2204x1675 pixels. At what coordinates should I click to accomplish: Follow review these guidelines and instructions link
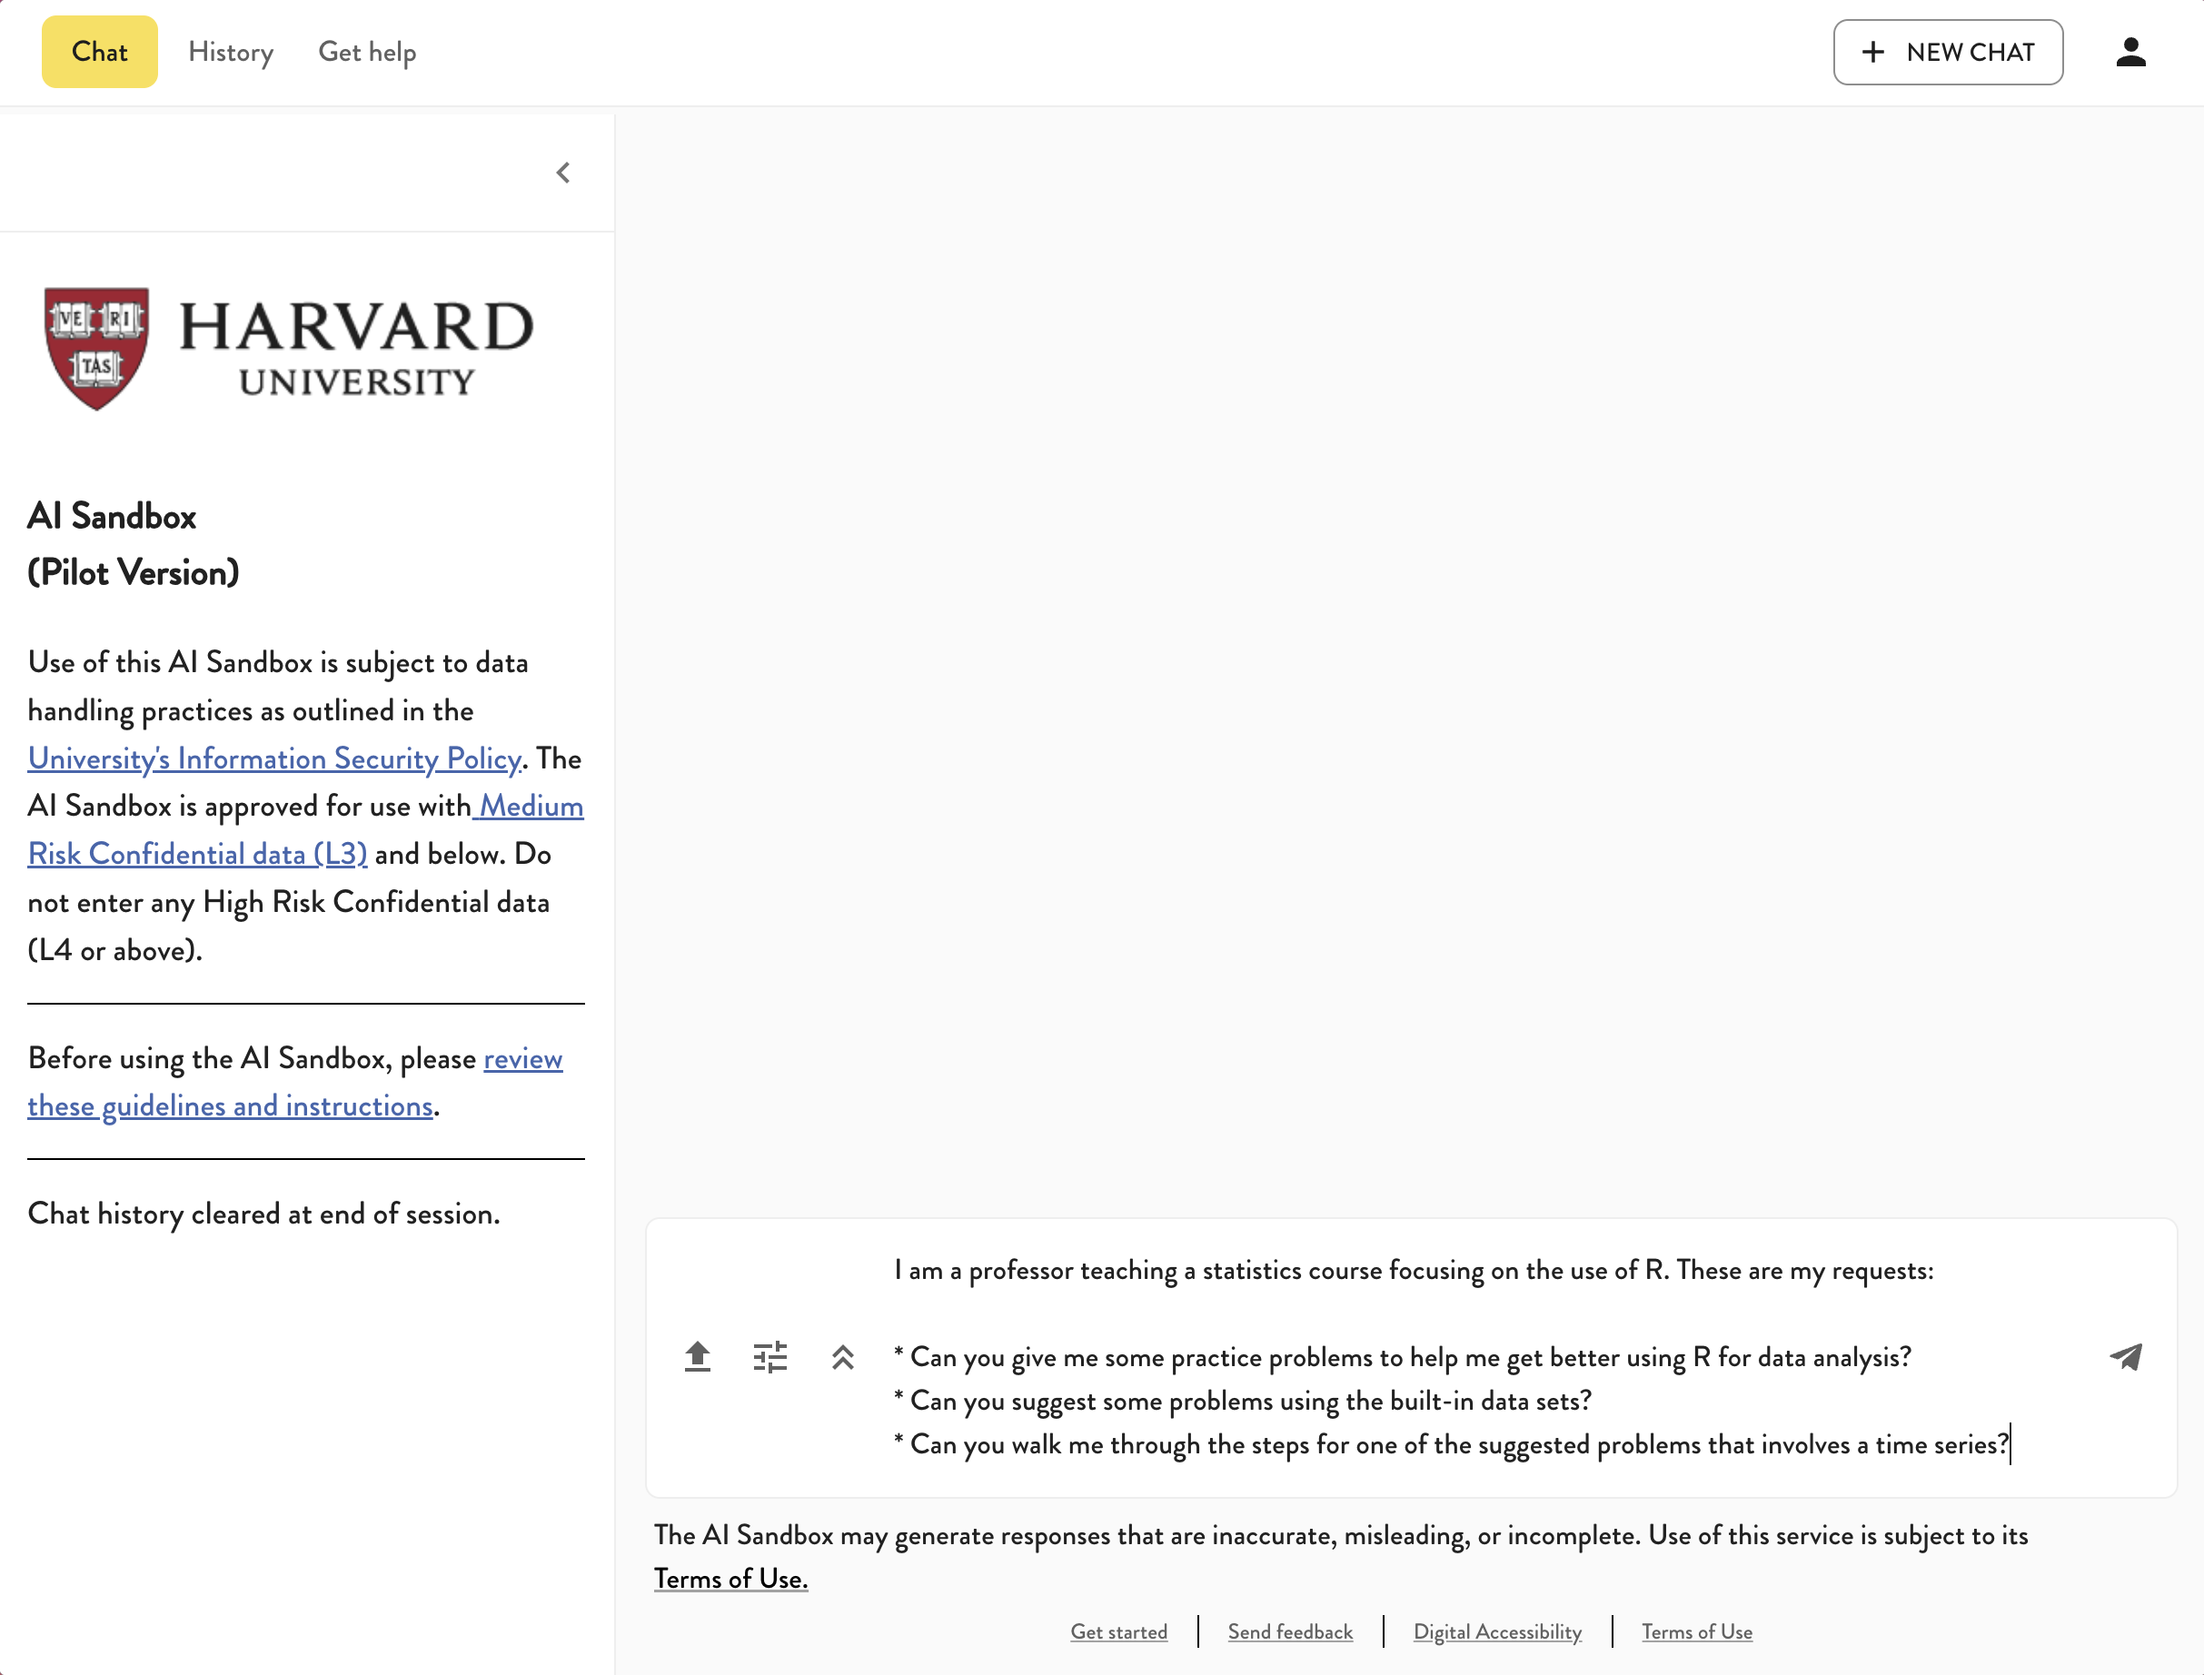229,1105
